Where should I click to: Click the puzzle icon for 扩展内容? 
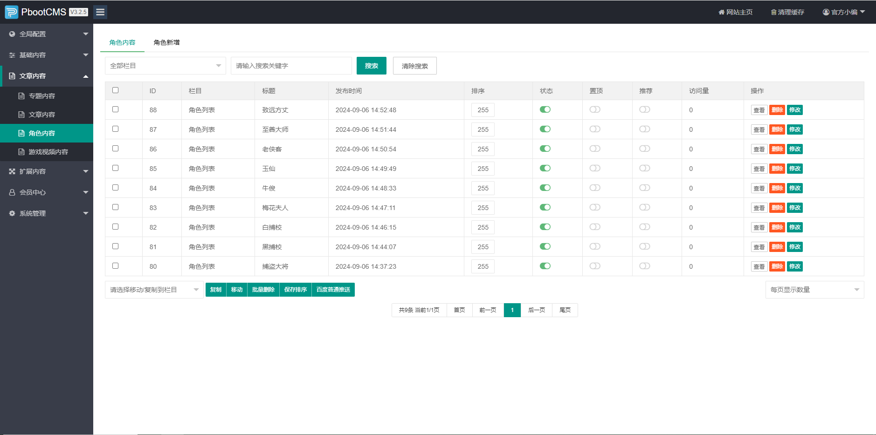point(12,171)
